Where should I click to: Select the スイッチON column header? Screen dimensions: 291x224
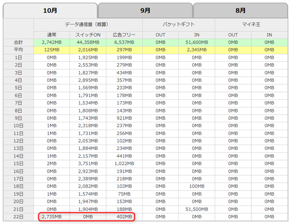pos(88,34)
